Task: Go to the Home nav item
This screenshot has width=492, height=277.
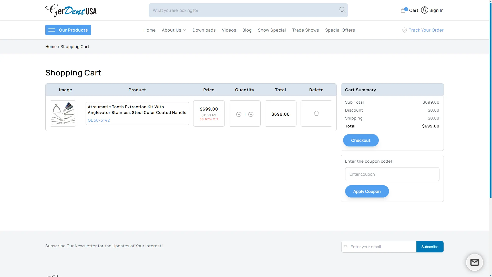Action: click(149, 30)
